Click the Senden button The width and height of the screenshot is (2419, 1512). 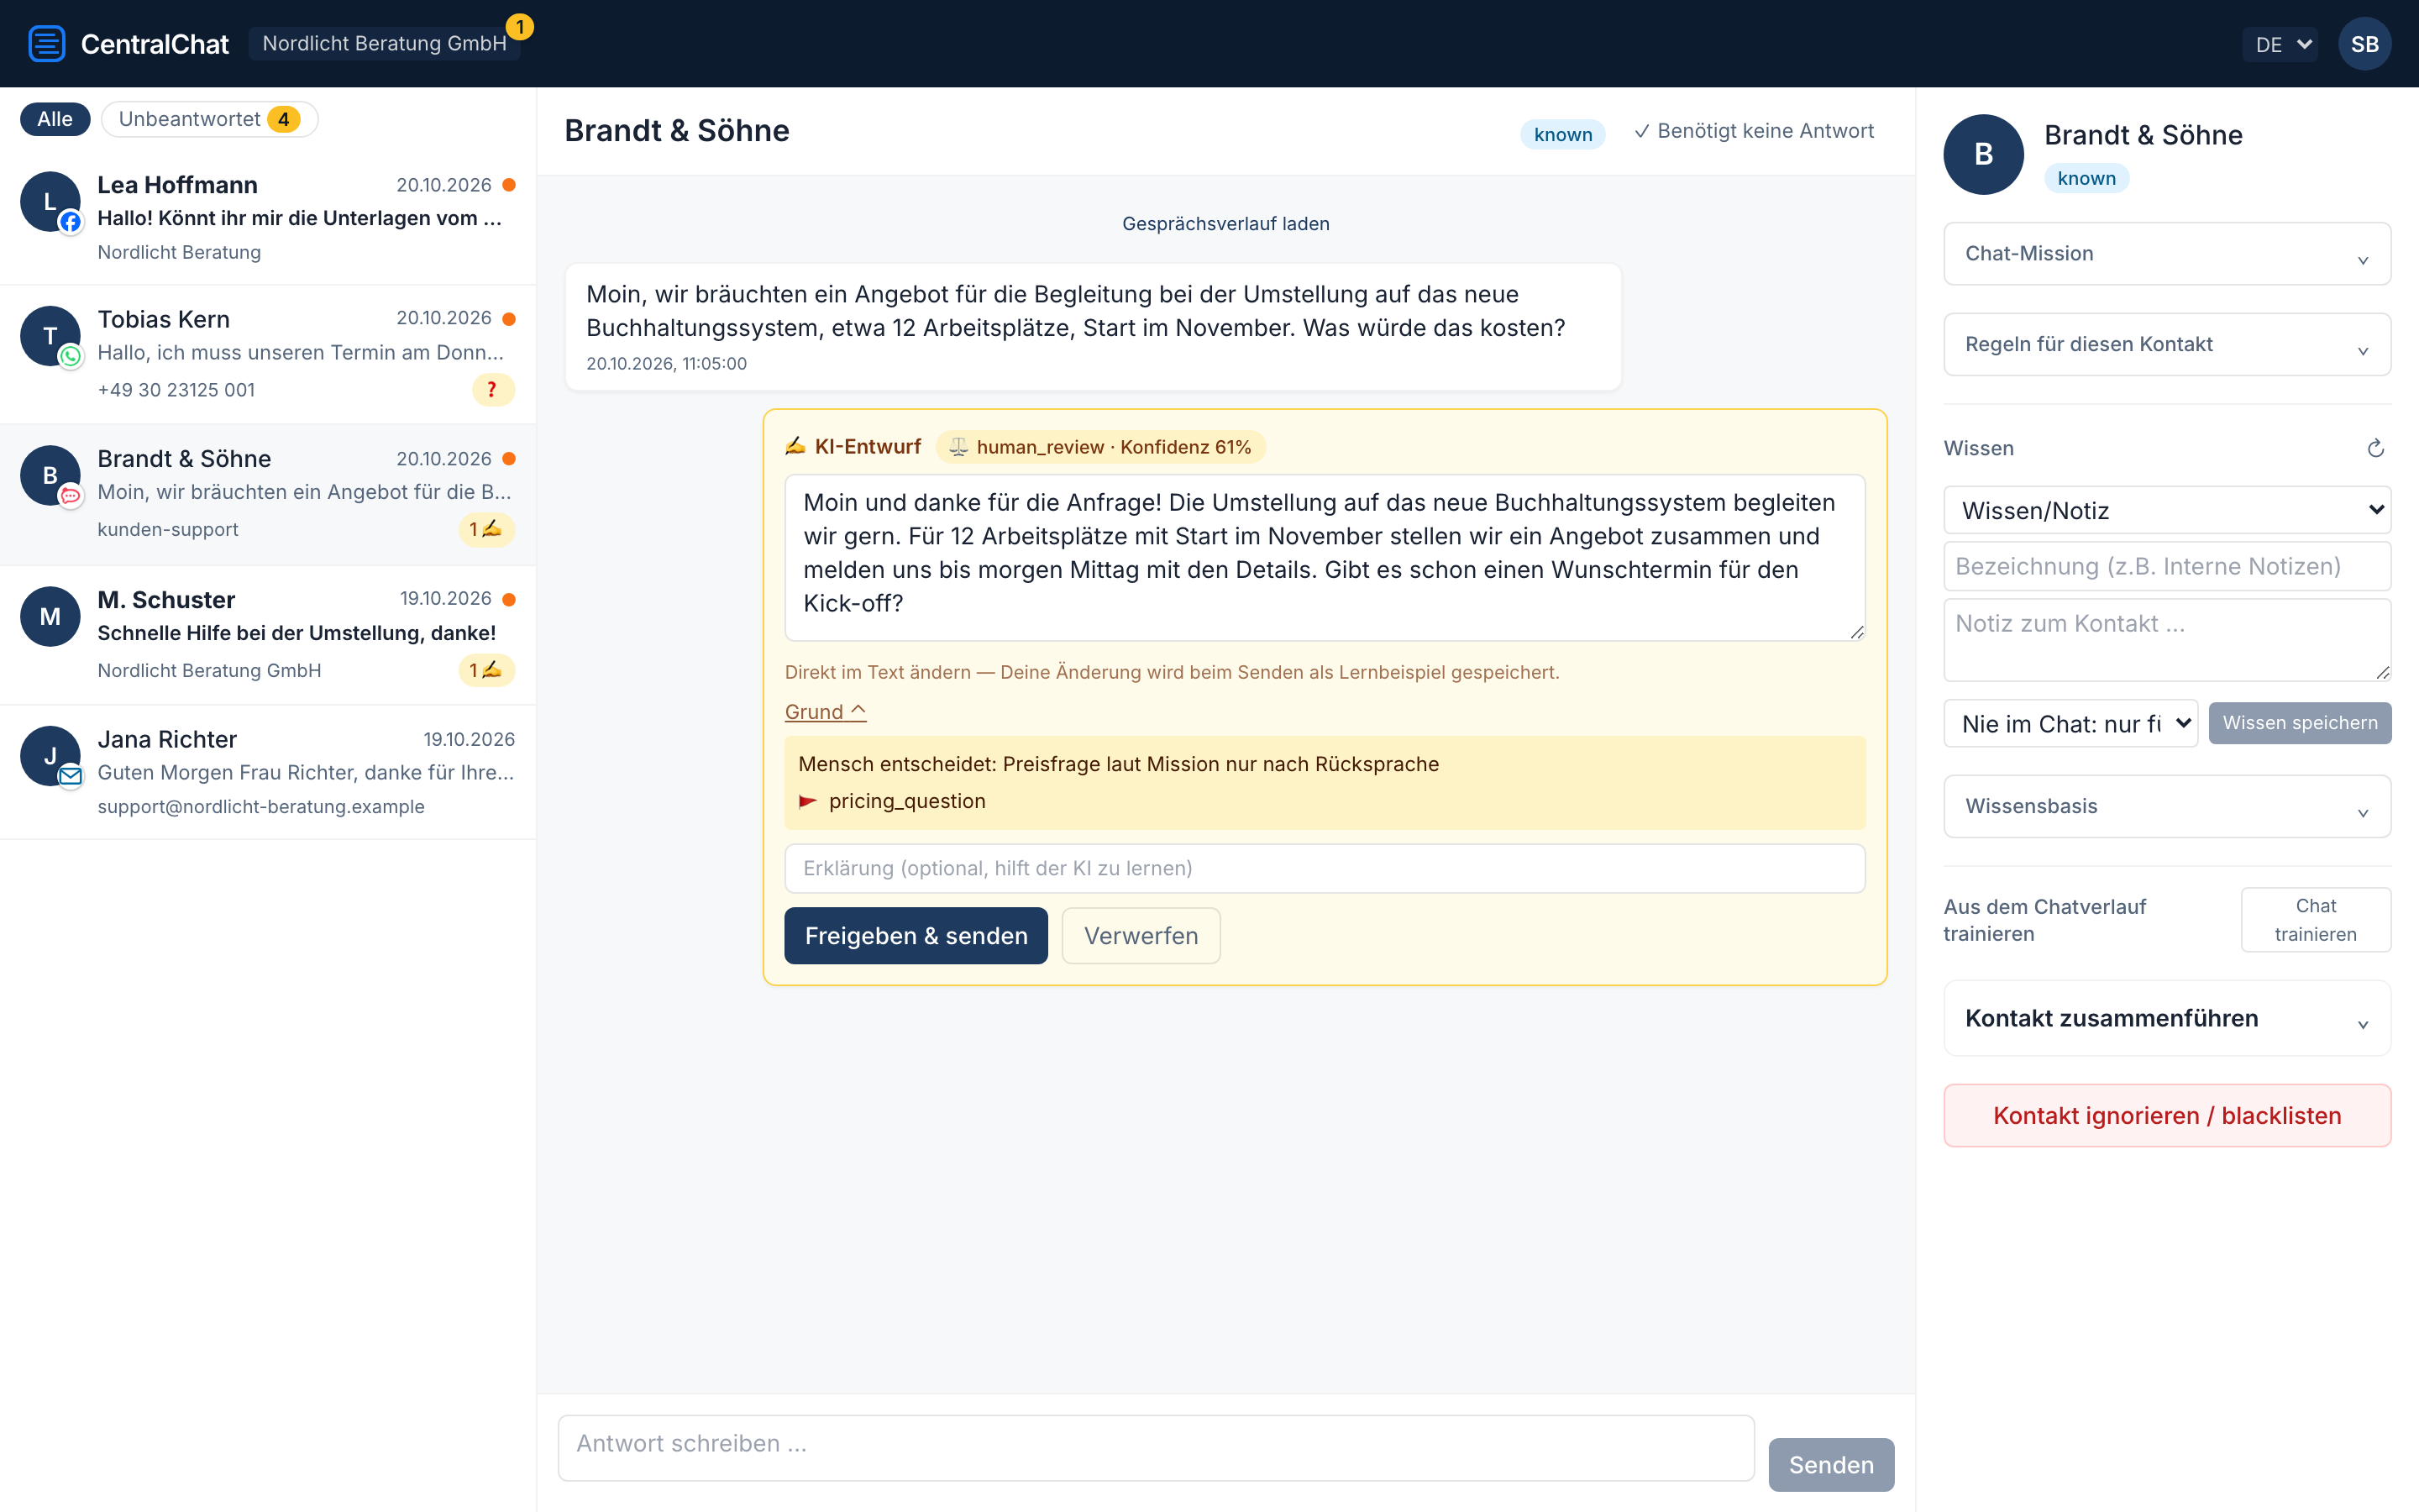point(1830,1465)
